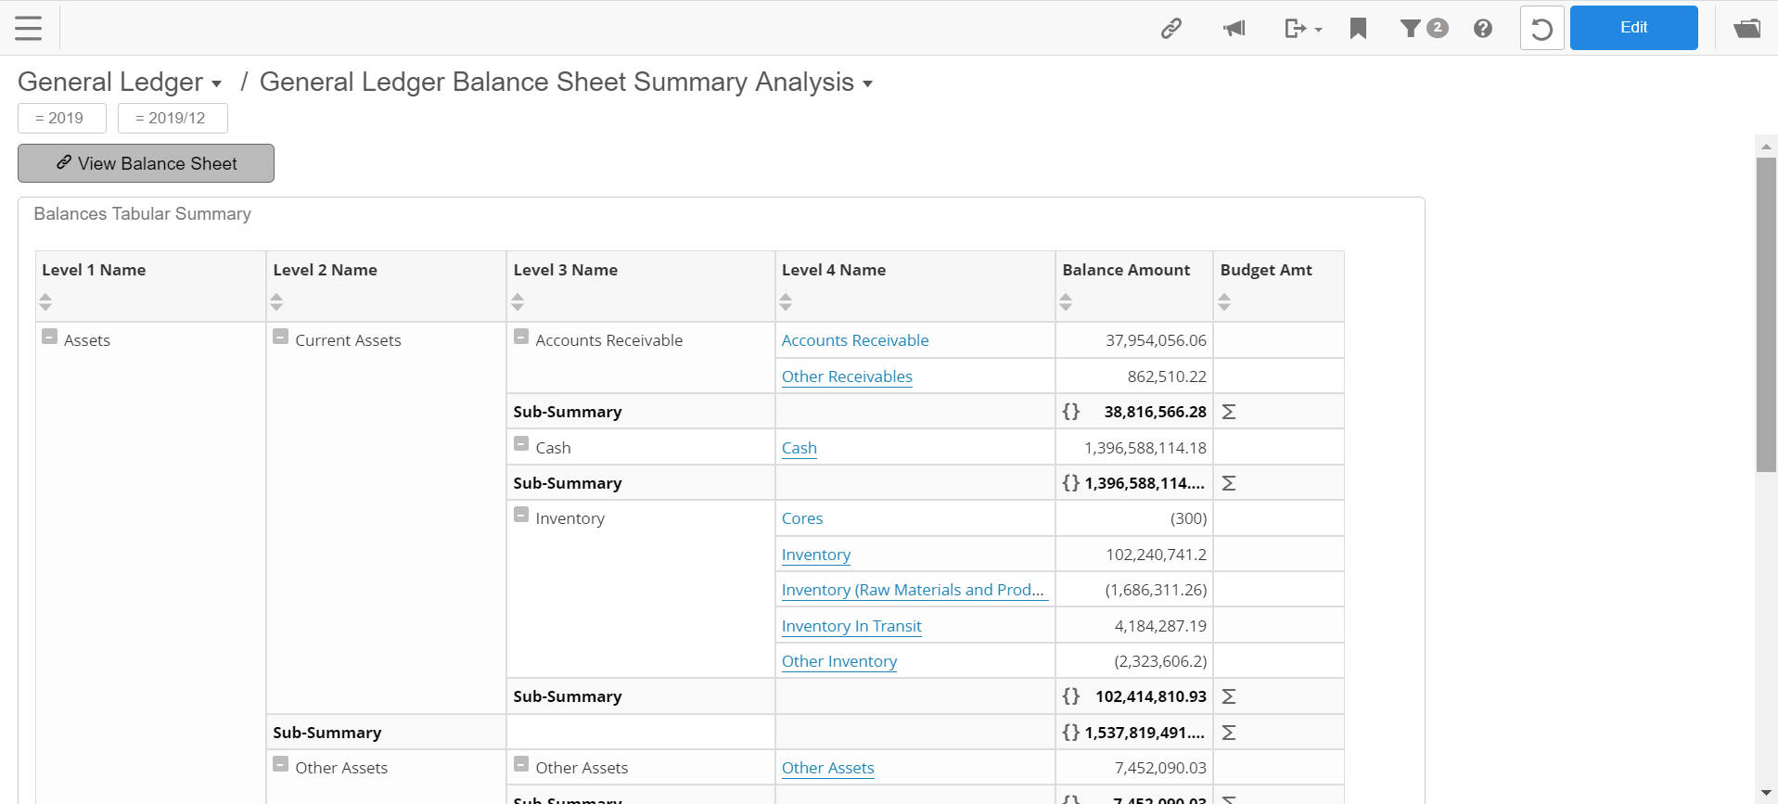1778x804 pixels.
Task: Sort by Level 4 Name column
Action: tap(786, 301)
